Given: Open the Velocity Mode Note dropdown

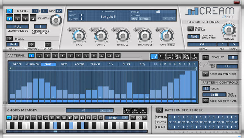Looking at the screenshot, I should click(x=18, y=27).
